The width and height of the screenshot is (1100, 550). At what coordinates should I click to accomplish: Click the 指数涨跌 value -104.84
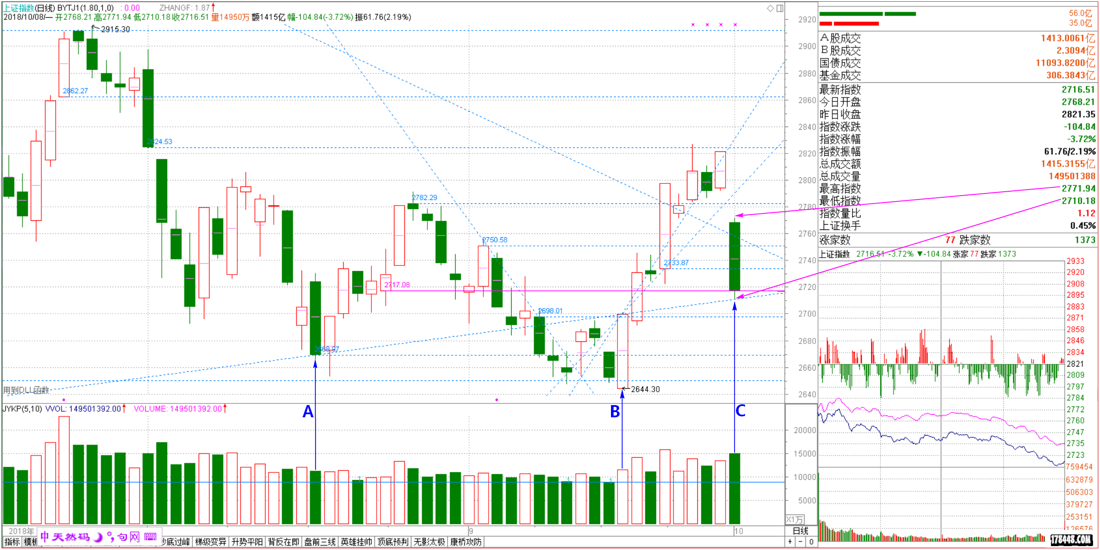1079,127
